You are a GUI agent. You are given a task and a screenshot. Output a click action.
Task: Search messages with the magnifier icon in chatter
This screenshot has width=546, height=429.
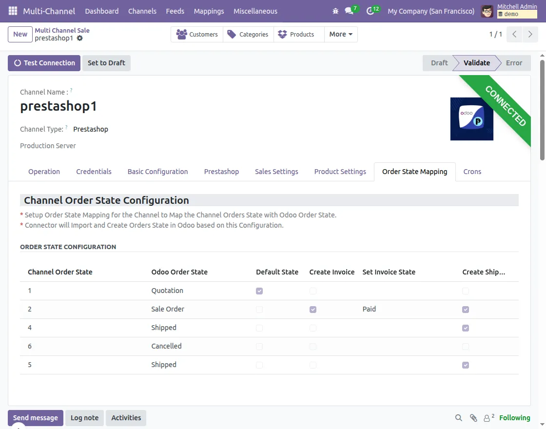(x=458, y=418)
